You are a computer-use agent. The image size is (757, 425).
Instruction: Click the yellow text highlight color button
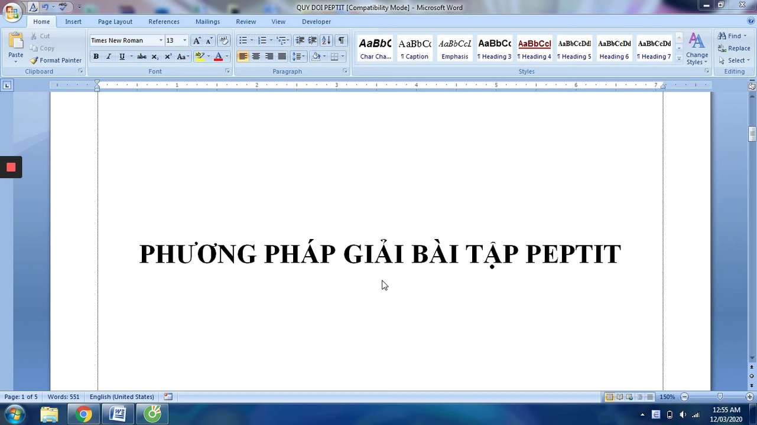tap(200, 57)
